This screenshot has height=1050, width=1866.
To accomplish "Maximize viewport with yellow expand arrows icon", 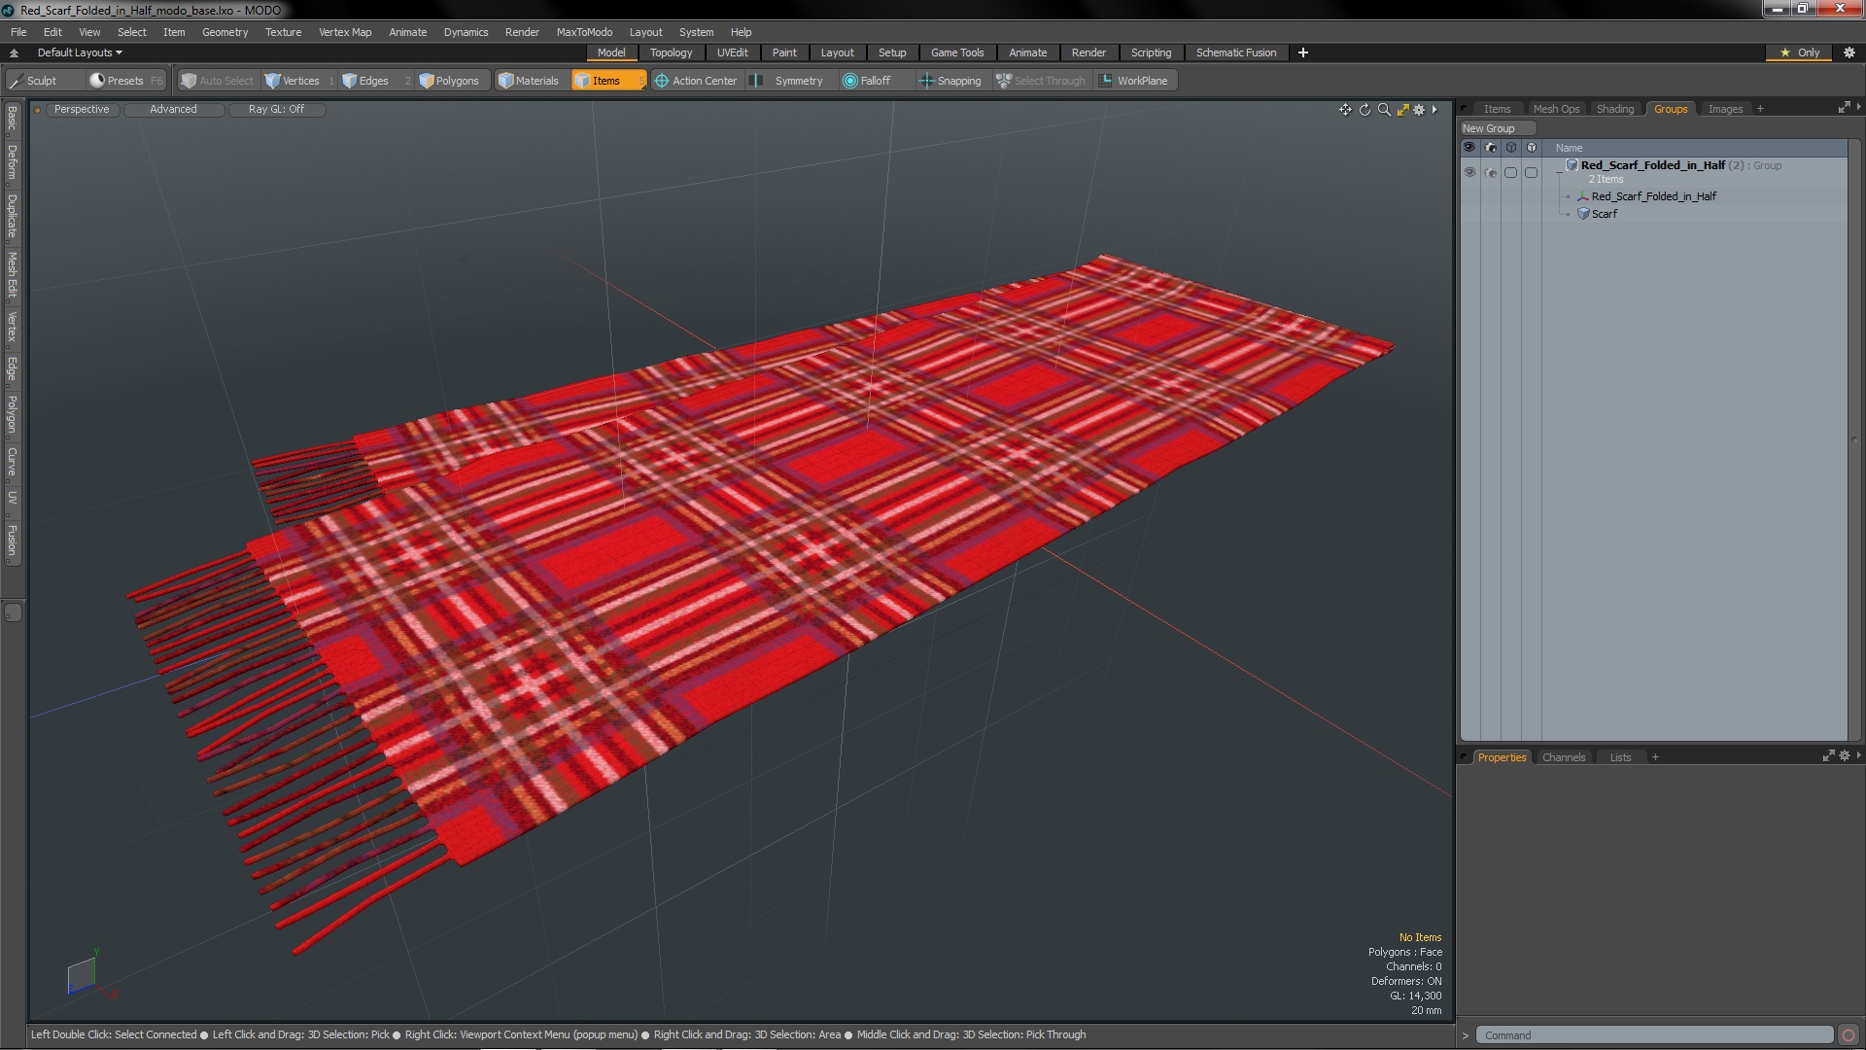I will [x=1402, y=110].
